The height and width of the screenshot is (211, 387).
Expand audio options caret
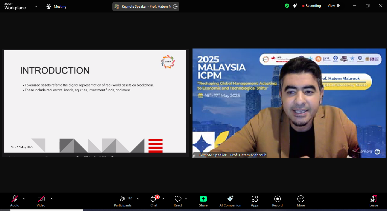coord(24,199)
